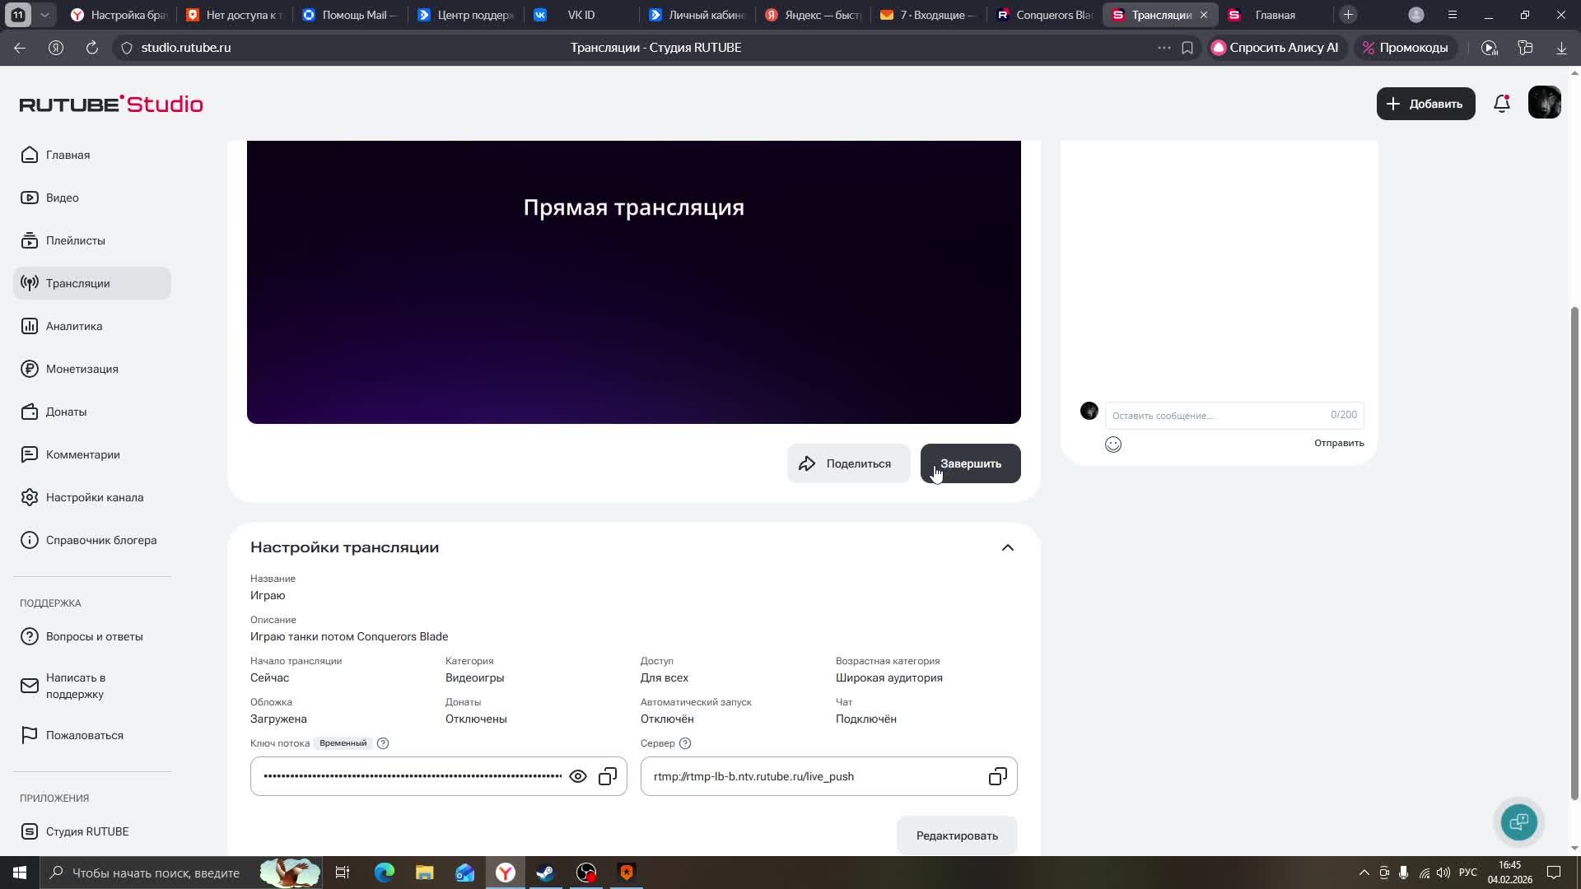
Task: Switch to VK ID tab
Action: pyautogui.click(x=581, y=15)
